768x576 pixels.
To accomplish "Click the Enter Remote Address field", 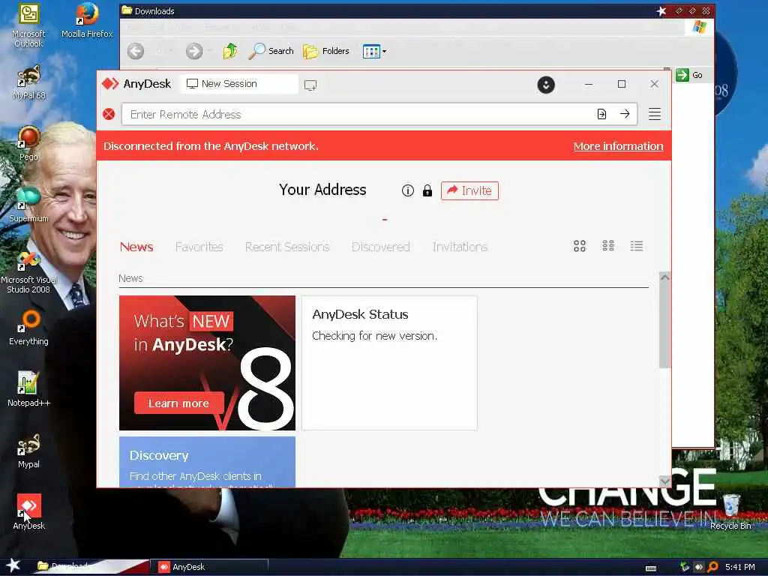I will click(358, 114).
